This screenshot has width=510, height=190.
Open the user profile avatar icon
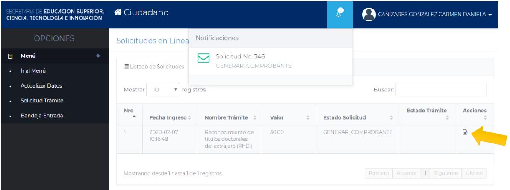tap(368, 14)
